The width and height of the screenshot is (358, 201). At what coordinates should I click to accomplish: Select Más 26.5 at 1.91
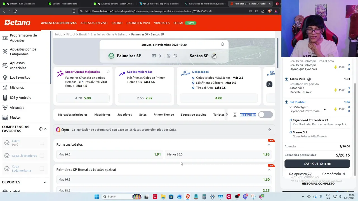[110, 154]
